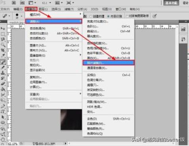
Task: Click the tablet pressure icon in options bar
Action: pyautogui.click(x=155, y=16)
